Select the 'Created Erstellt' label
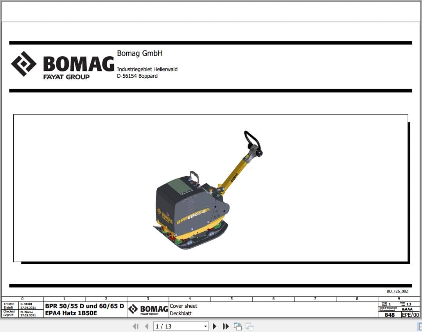Image resolution: width=422 pixels, height=332 pixels. 9,306
